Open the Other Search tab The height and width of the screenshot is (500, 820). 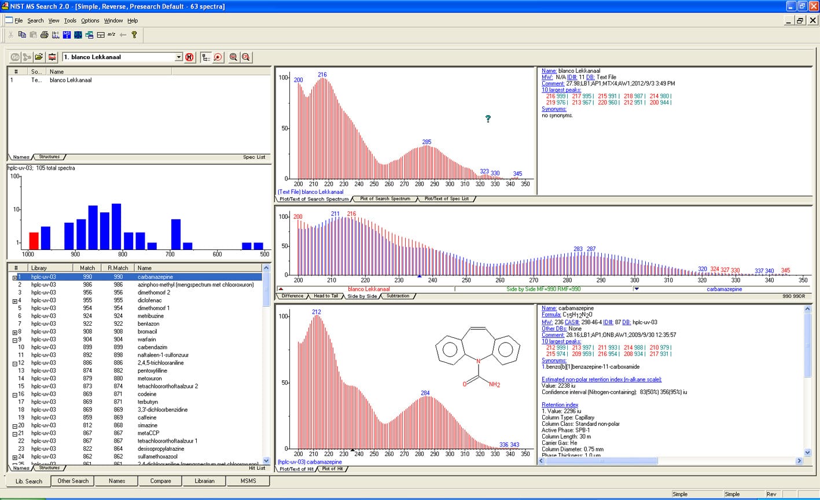pyautogui.click(x=73, y=481)
